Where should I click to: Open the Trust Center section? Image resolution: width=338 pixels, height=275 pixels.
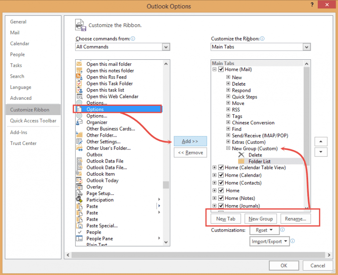tap(23, 143)
